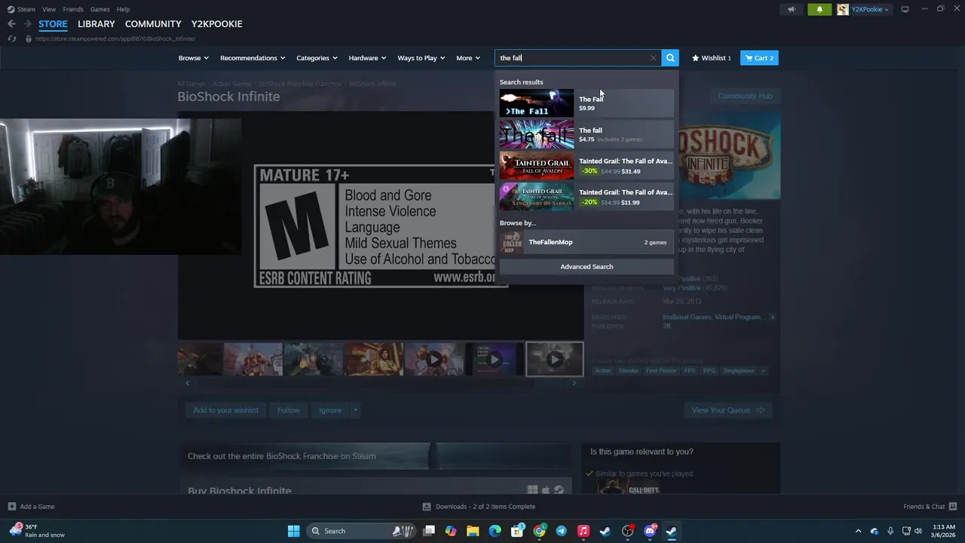Open Apple Music from the taskbar
Viewport: 965px width, 543px height.
pyautogui.click(x=583, y=531)
